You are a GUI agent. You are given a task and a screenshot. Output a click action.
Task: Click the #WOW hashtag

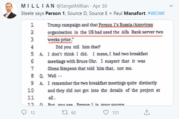point(155,13)
